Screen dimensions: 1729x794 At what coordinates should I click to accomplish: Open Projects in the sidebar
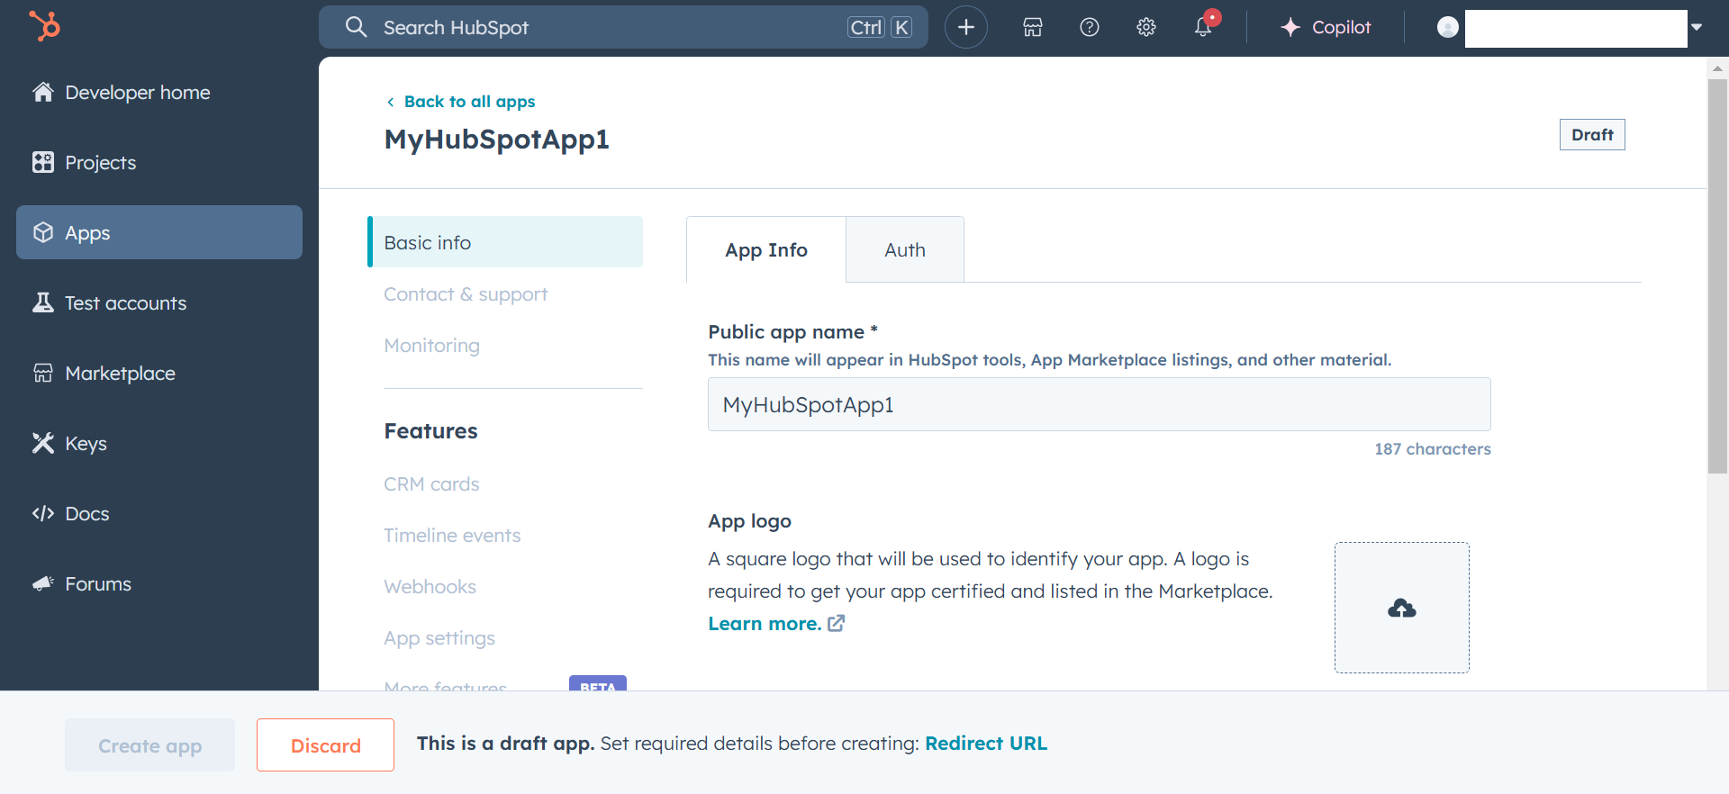coord(100,162)
